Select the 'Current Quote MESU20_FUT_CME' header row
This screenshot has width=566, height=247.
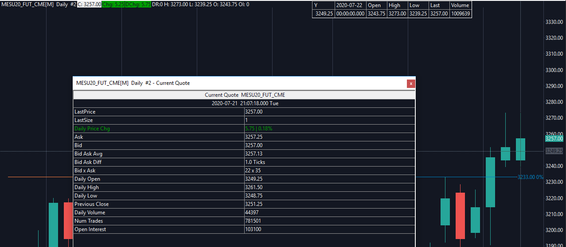[x=244, y=95]
